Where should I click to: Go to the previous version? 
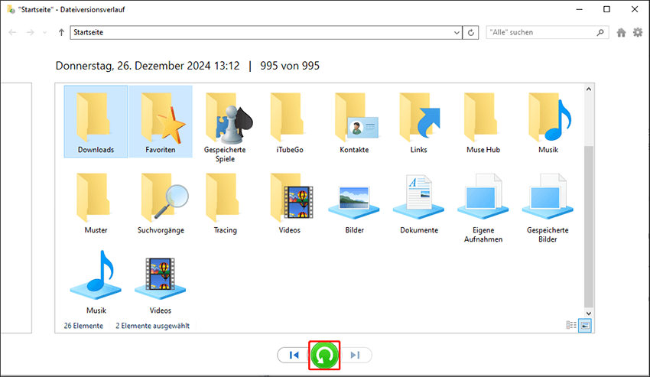(294, 355)
